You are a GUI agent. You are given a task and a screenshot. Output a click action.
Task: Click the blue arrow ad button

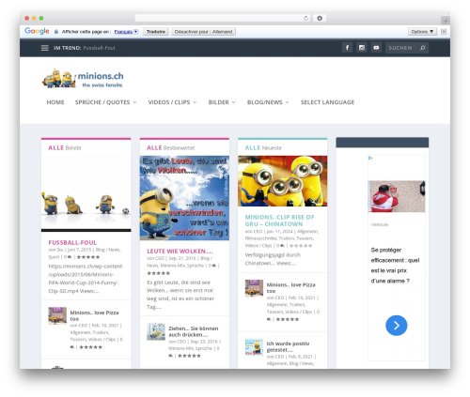397,326
